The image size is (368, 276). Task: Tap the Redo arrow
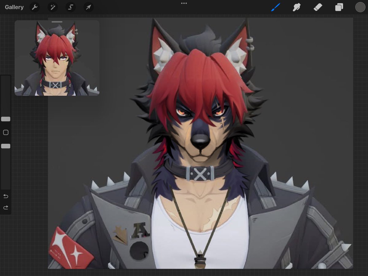(6, 207)
